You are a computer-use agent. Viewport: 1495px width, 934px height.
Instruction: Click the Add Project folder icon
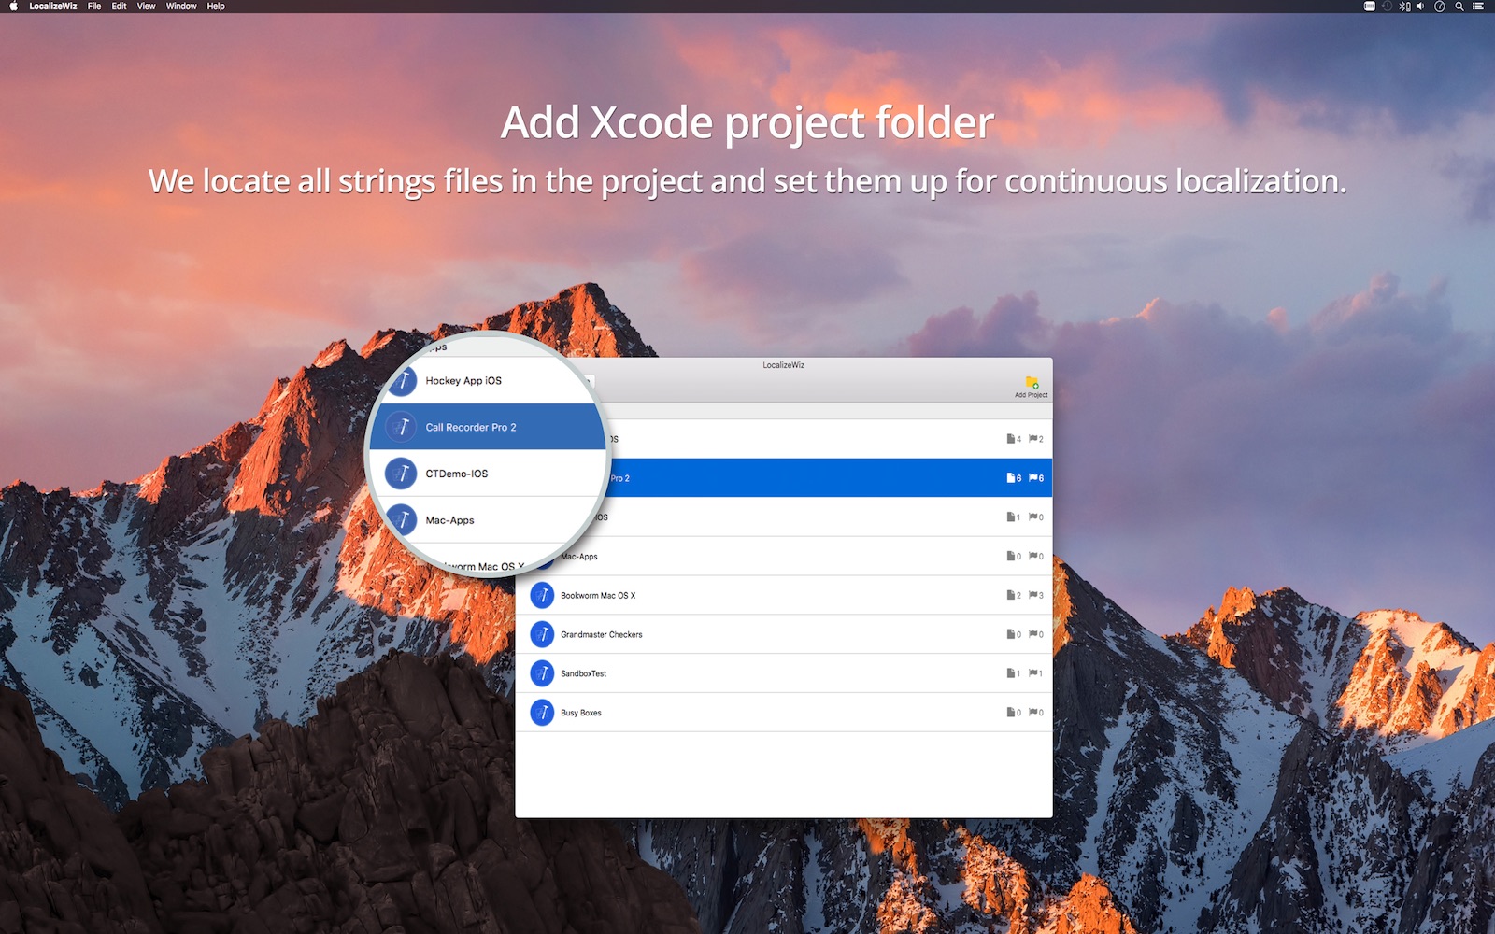click(1032, 382)
